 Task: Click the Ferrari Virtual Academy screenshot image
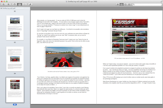pyautogui.click(x=130, y=37)
